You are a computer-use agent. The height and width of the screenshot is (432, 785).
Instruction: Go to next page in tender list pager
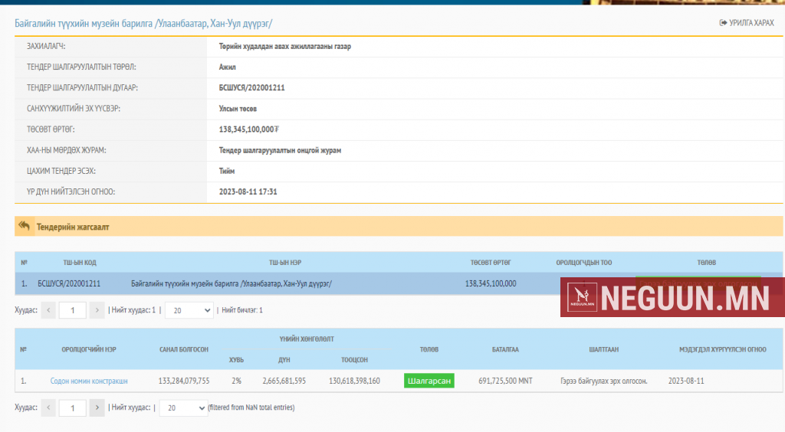(97, 310)
